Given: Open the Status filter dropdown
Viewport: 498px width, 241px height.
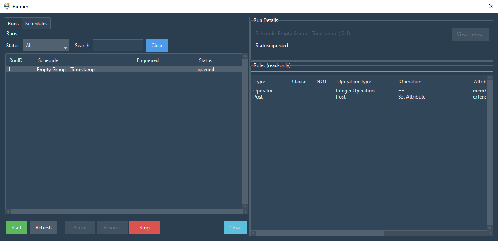Looking at the screenshot, I should click(46, 46).
